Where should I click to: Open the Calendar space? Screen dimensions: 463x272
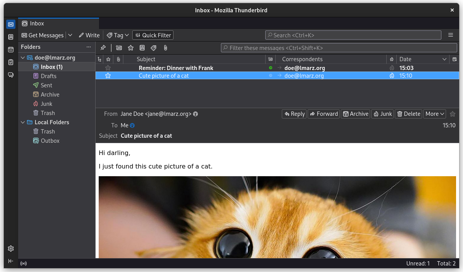(11, 50)
